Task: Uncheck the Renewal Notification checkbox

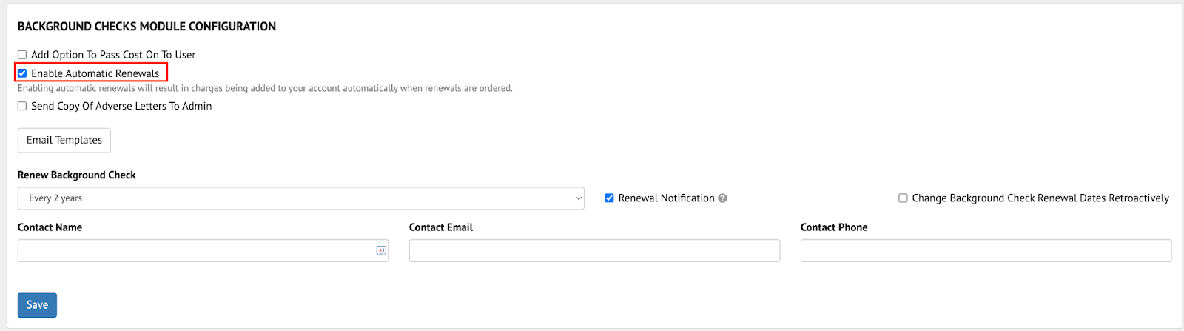Action: [609, 198]
